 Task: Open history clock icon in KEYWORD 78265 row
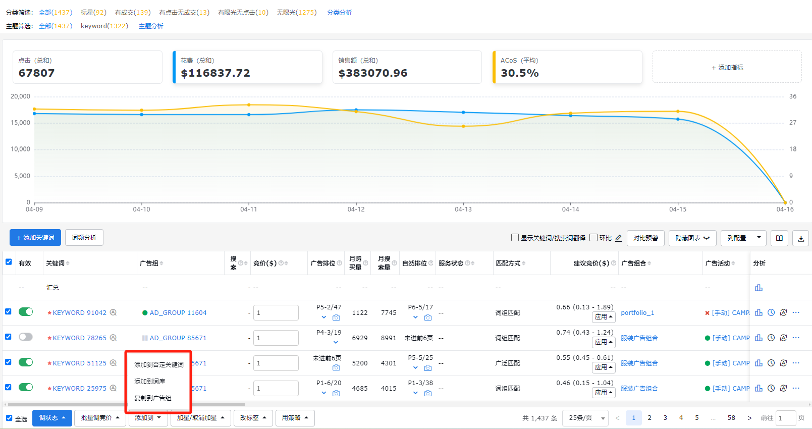(x=771, y=338)
